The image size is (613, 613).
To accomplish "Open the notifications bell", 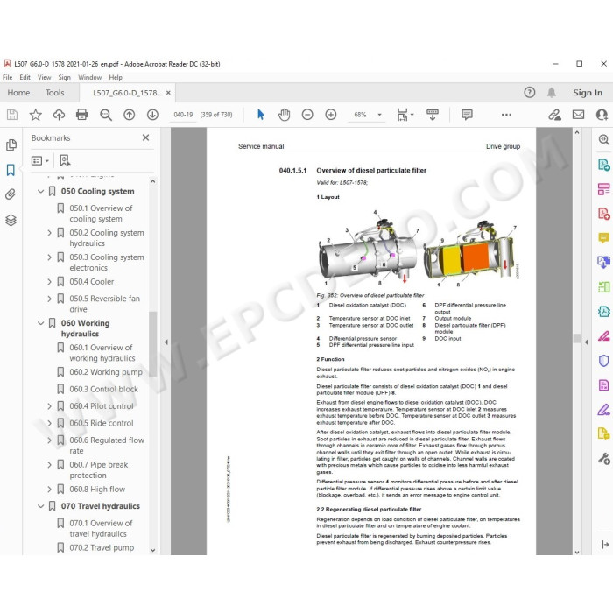I will [551, 93].
